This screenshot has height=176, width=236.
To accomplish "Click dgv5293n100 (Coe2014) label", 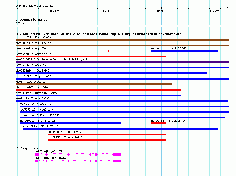I will tap(36, 109).
